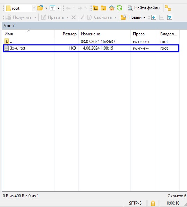Click the Найти файлы button
The height and width of the screenshot is (207, 187).
click(144, 8)
